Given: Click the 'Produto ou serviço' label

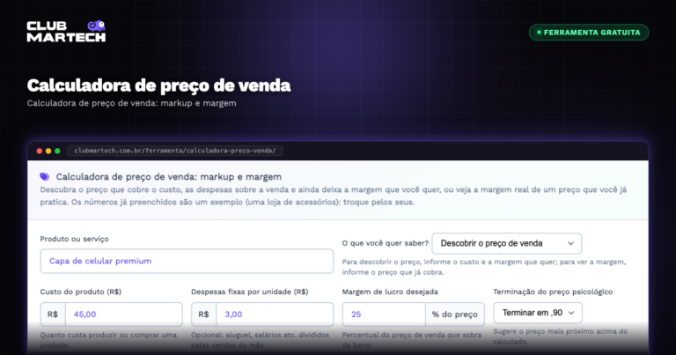Looking at the screenshot, I should [x=74, y=239].
